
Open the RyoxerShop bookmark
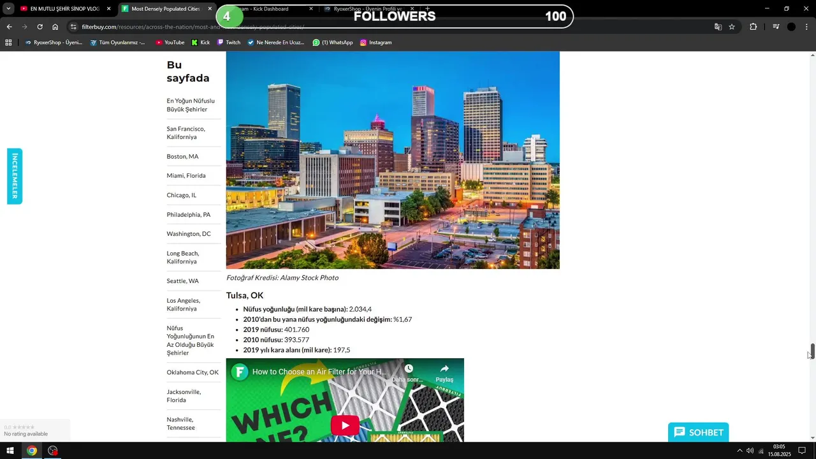point(53,43)
